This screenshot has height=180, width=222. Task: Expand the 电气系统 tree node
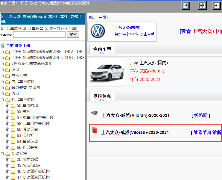coord(2,76)
